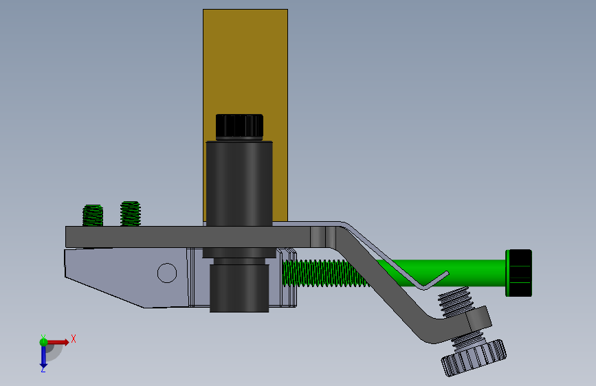Select the gray knurled thumb screw knob
The width and height of the screenshot is (596, 386).
(x=474, y=358)
